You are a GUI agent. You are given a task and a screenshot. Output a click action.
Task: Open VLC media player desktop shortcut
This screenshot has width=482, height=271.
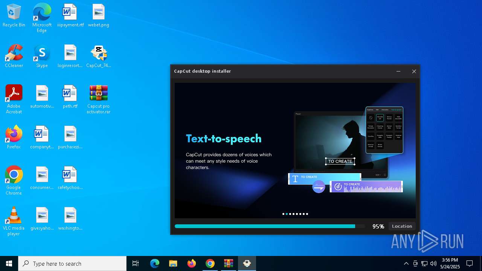point(14,221)
